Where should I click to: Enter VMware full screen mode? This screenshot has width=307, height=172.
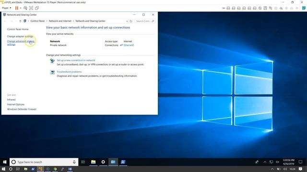point(31,8)
